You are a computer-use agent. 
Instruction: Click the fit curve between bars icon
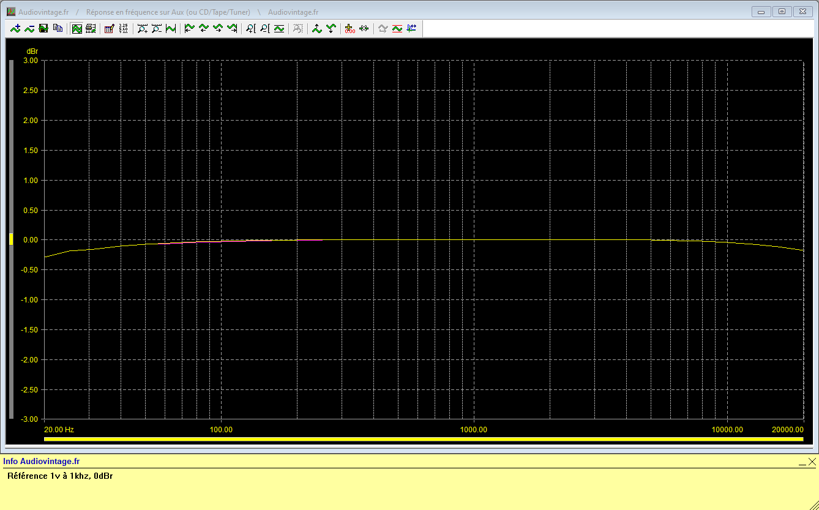[x=170, y=28]
